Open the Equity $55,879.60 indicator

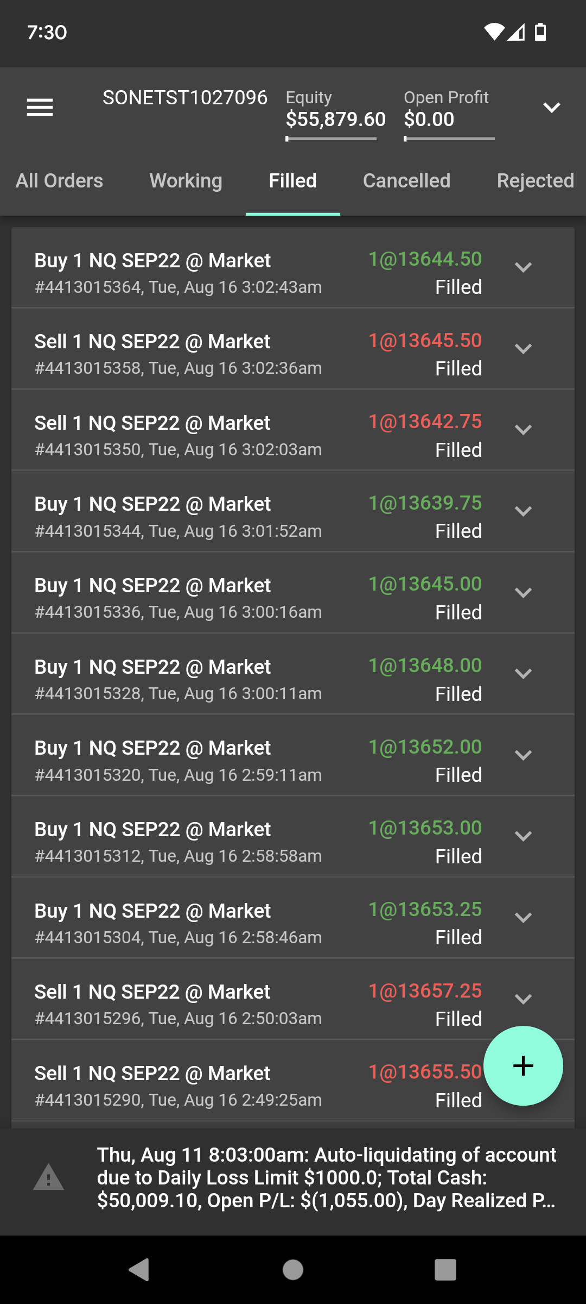click(x=335, y=114)
